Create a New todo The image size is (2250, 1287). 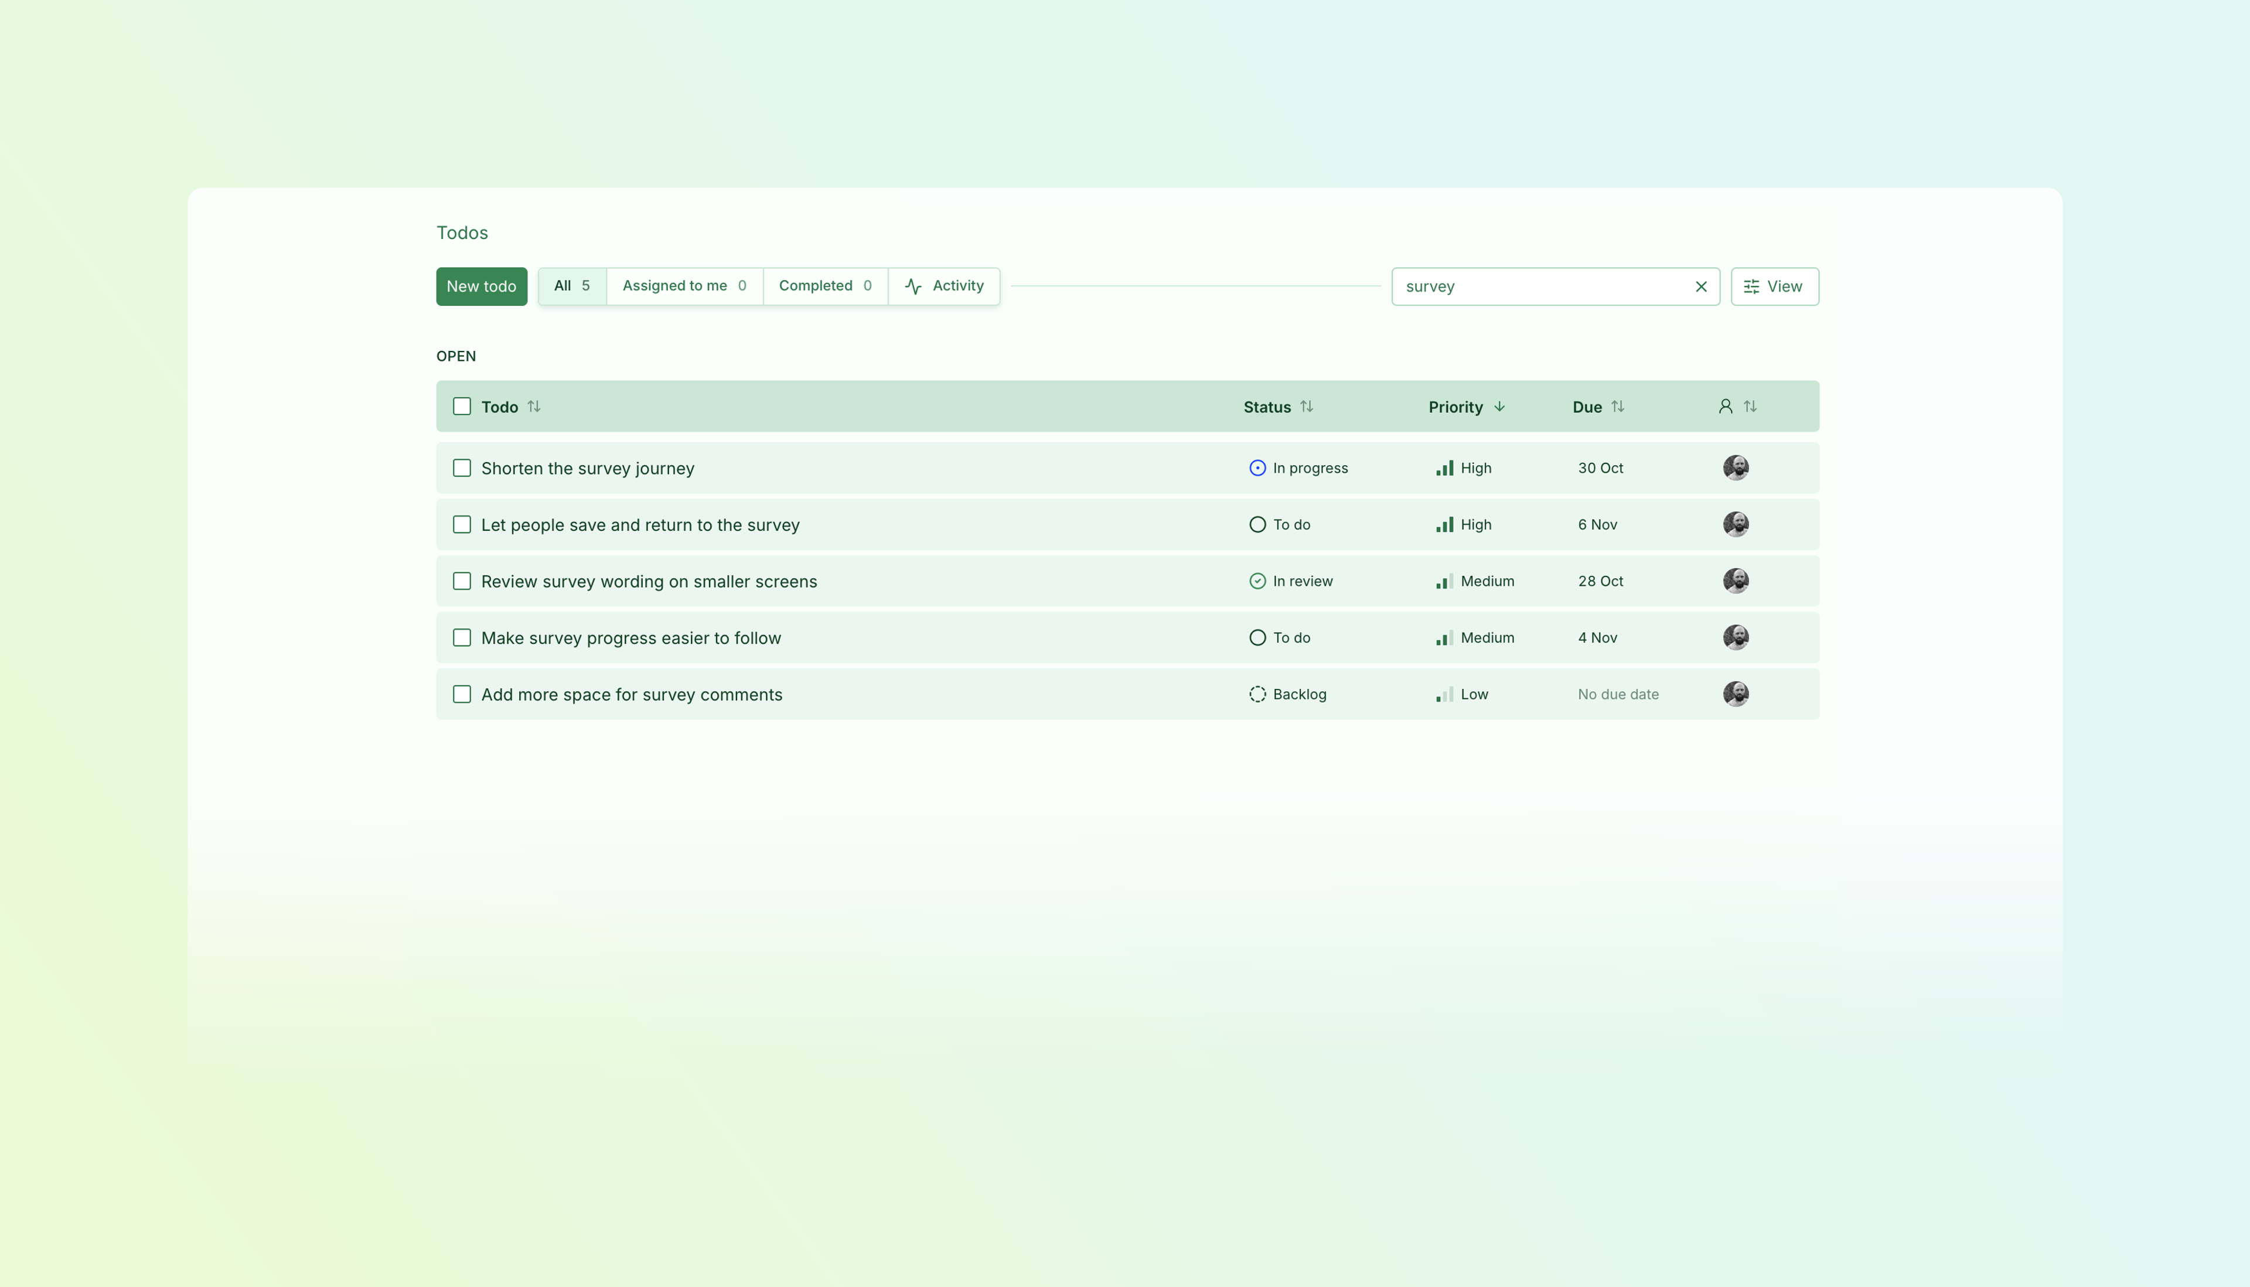(x=481, y=286)
